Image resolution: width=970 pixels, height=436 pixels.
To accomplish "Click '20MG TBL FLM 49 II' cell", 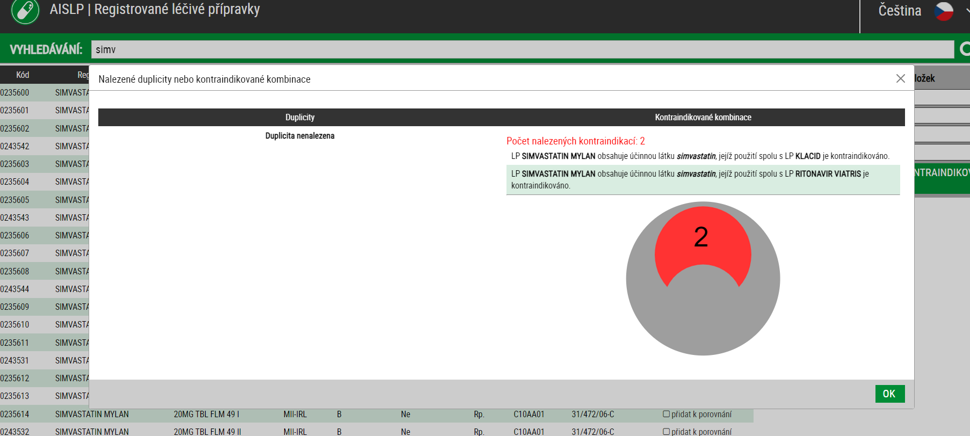I will tap(207, 432).
